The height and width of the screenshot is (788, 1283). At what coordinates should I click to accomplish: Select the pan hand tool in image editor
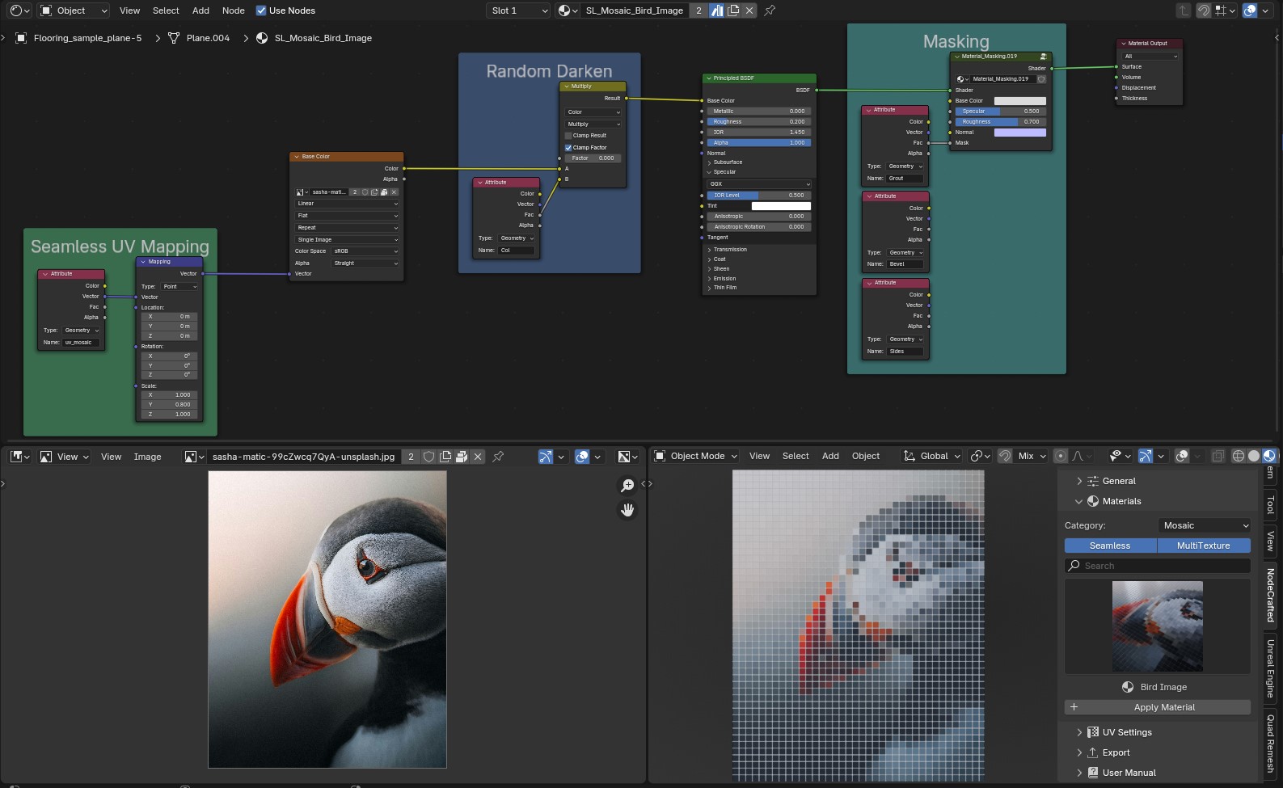(627, 510)
